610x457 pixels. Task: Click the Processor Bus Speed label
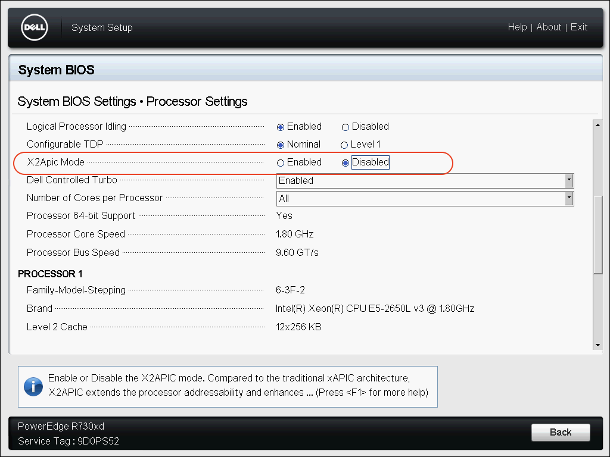coord(73,252)
